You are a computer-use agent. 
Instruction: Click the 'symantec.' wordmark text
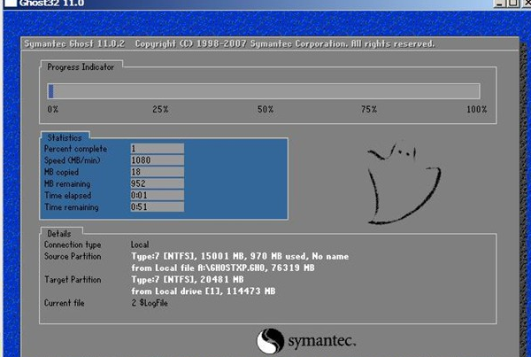point(321,341)
